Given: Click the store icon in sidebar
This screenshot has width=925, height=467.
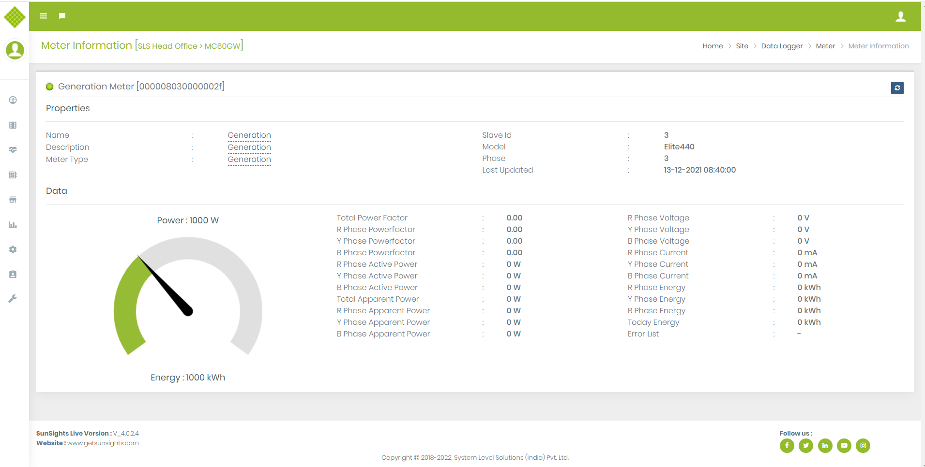Looking at the screenshot, I should point(13,200).
